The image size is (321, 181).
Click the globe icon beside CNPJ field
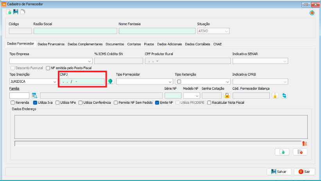[x=110, y=81]
